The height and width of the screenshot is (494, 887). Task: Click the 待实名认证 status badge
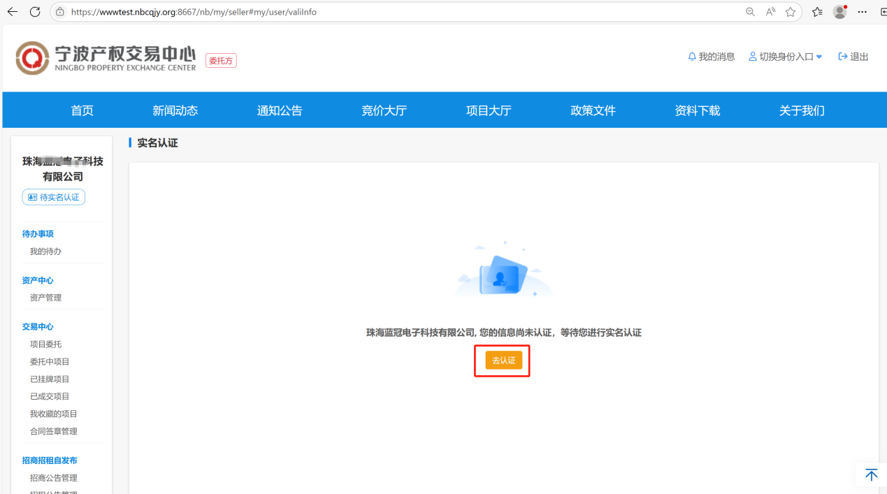[x=54, y=197]
